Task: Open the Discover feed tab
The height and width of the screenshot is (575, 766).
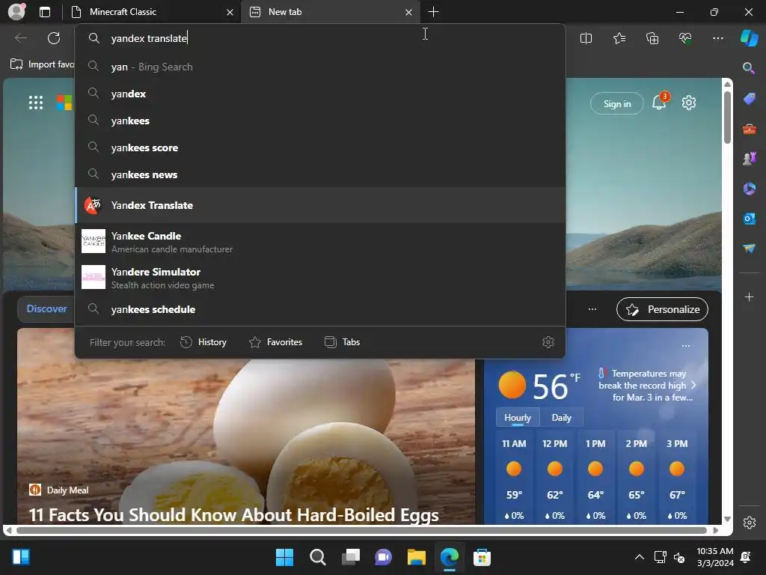Action: click(x=46, y=308)
